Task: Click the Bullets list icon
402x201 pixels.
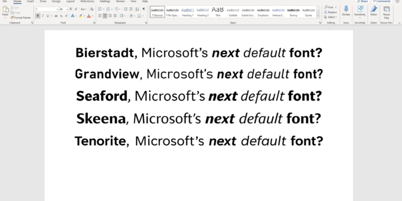Action: 100,9
